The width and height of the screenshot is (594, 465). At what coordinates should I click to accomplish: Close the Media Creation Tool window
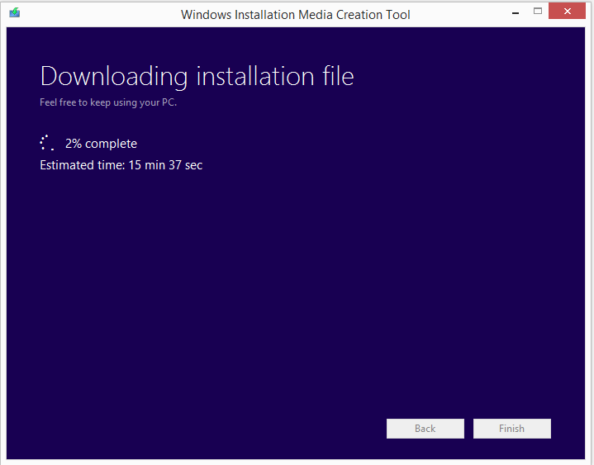567,11
